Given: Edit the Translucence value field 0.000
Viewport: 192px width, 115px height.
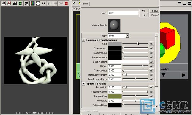Looking at the screenshot, I should (x=115, y=70).
